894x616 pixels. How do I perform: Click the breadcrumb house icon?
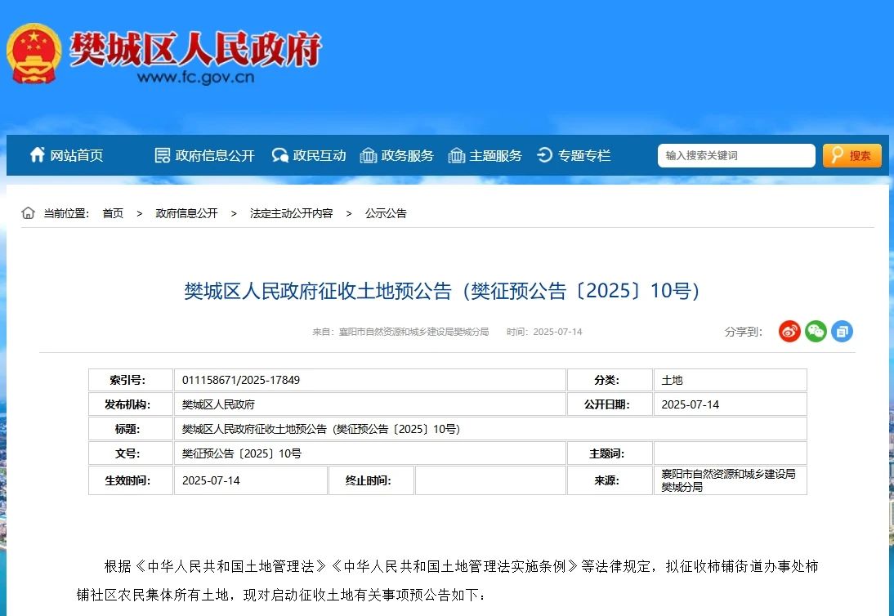tap(28, 213)
